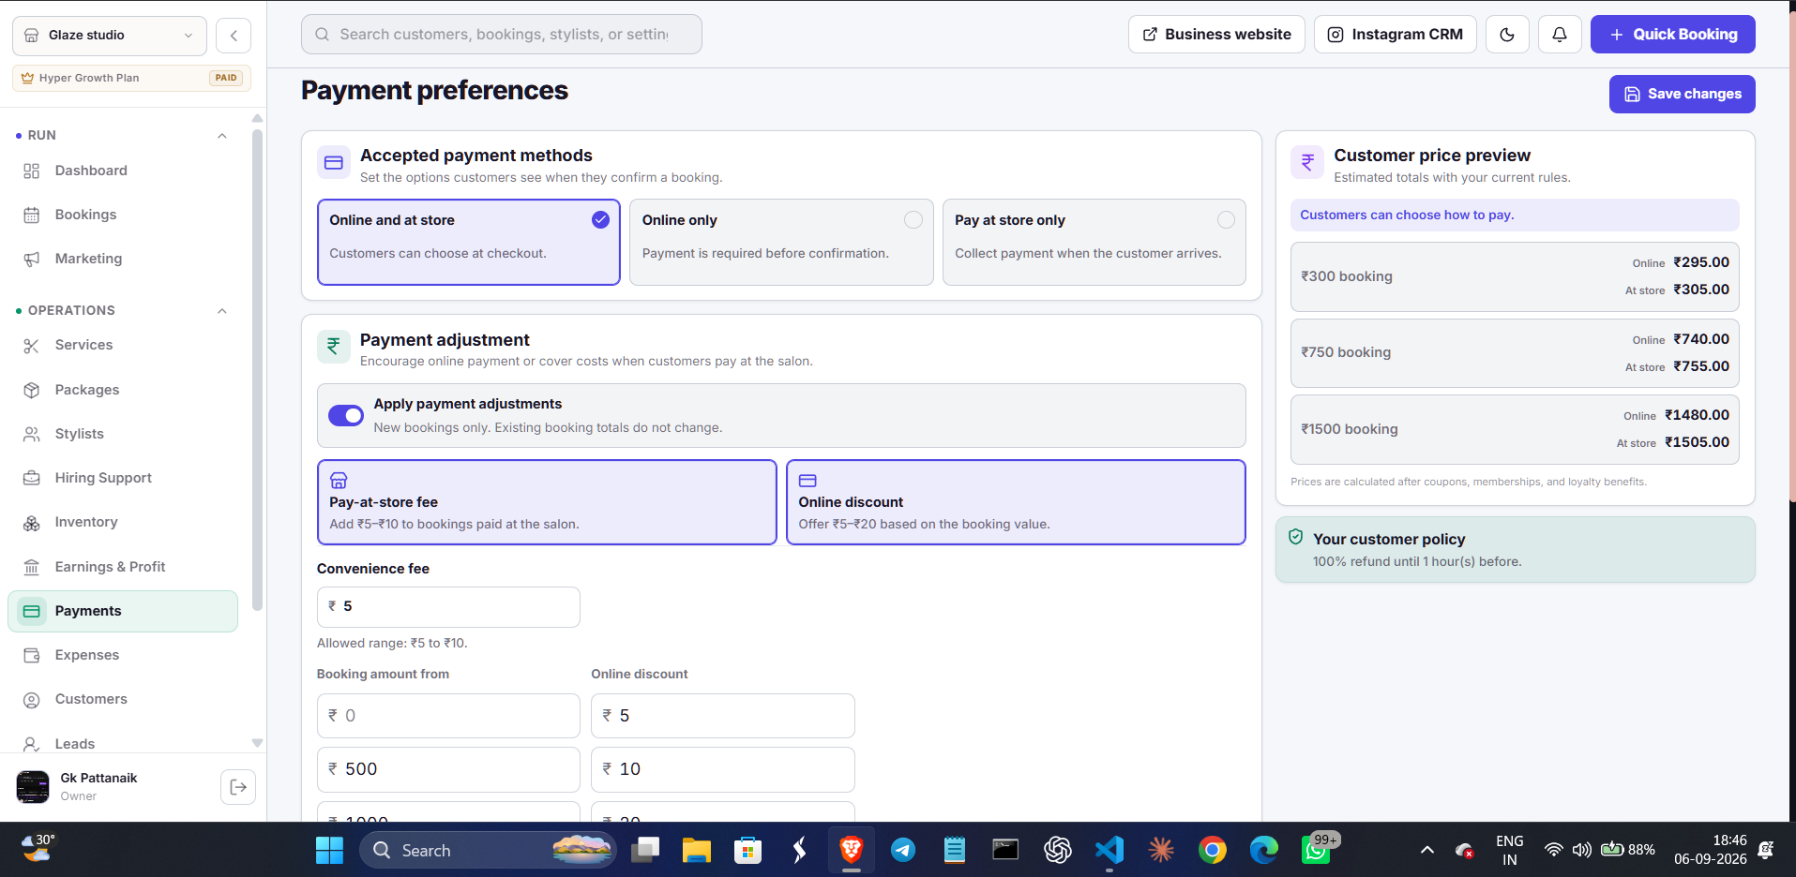Click the Stylists people icon
Screen dimensions: 1796x877
[x=32, y=434]
